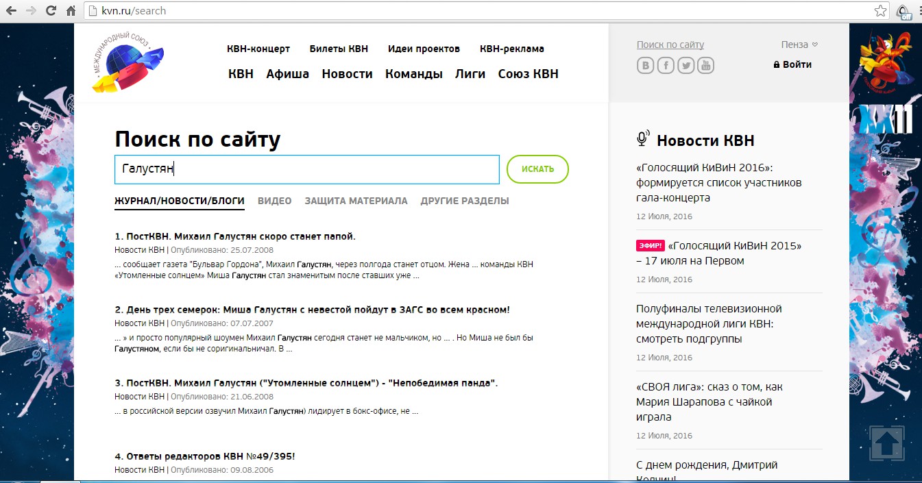Open result 4 Ответы редакторов КВН №49/395
This screenshot has height=483, width=922.
205,456
